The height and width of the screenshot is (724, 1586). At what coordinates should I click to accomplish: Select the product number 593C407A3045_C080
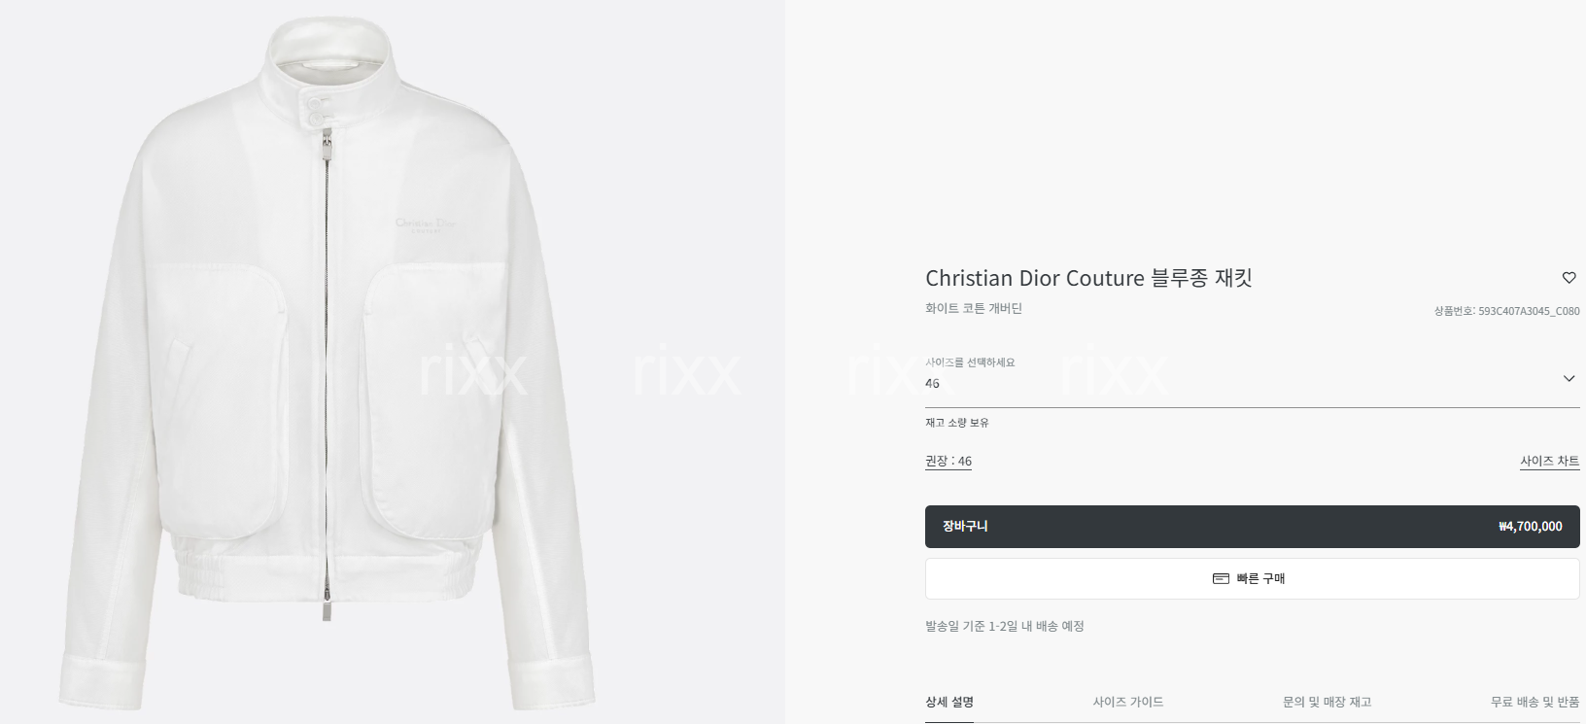[1529, 311]
